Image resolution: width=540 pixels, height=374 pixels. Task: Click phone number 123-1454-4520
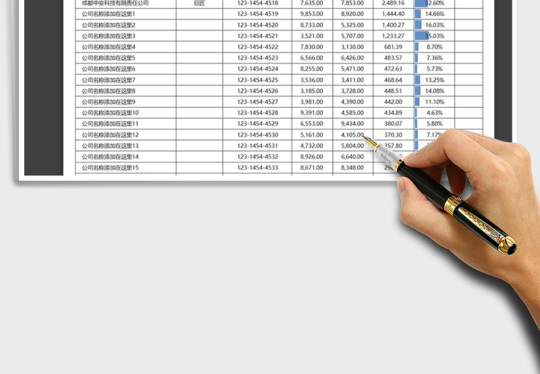(258, 25)
